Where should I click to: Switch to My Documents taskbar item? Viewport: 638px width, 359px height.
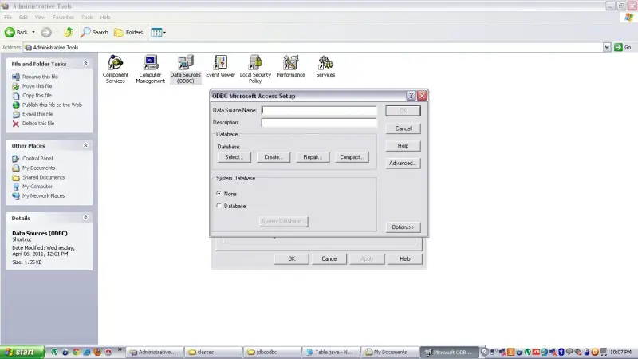(x=390, y=352)
